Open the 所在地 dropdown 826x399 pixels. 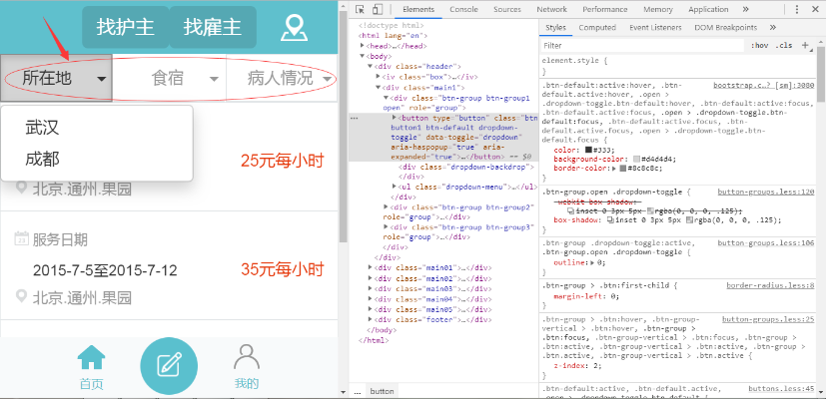(57, 78)
